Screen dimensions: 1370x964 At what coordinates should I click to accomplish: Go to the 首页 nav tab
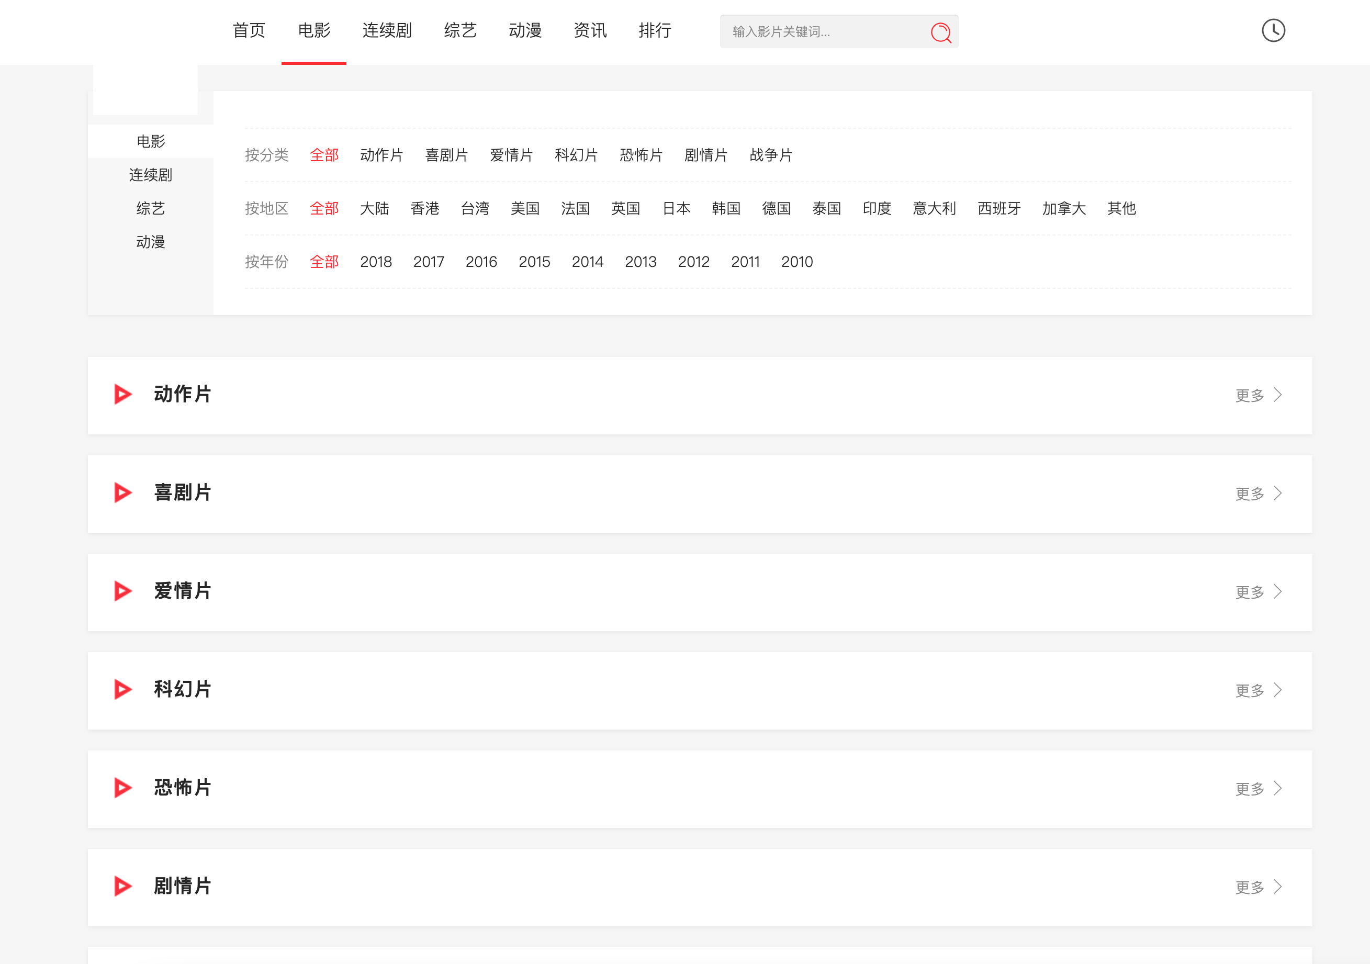click(x=249, y=30)
